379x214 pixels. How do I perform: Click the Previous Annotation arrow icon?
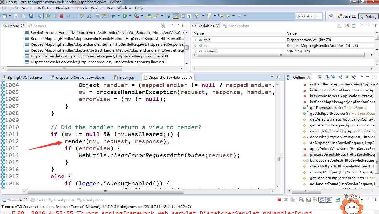209,16
